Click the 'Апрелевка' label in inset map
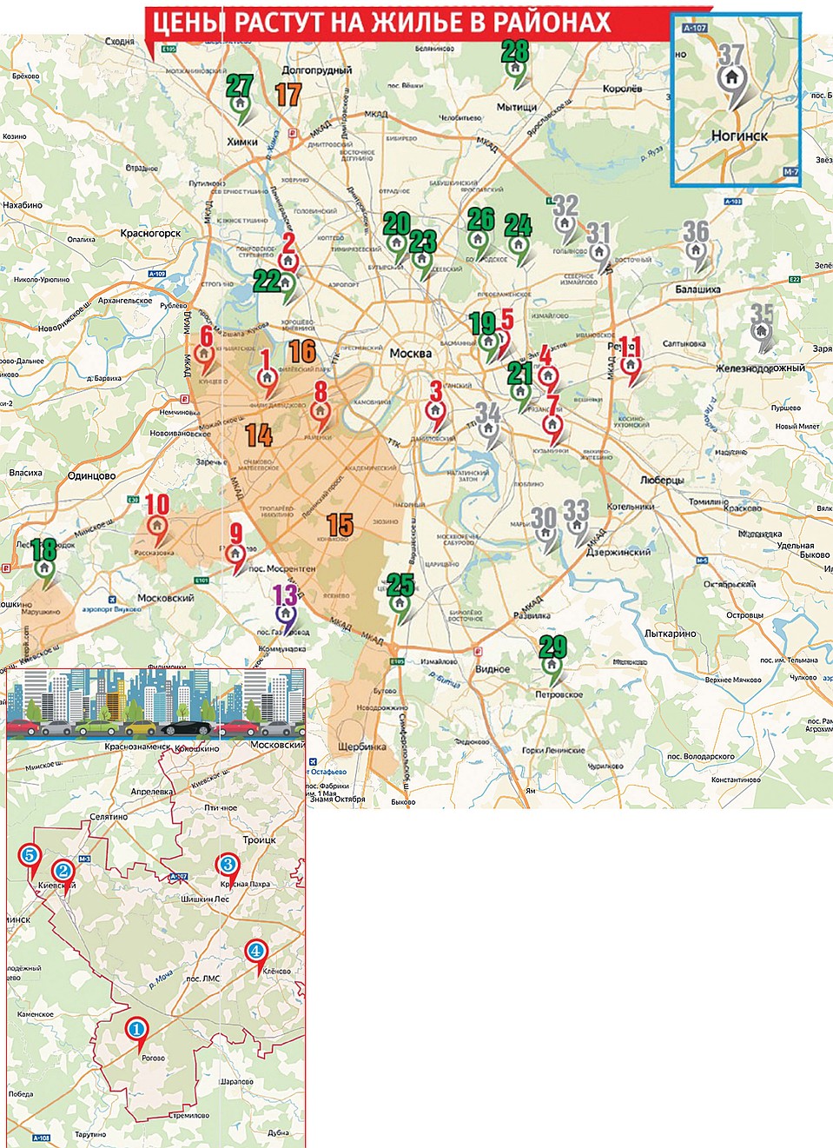 (x=152, y=793)
